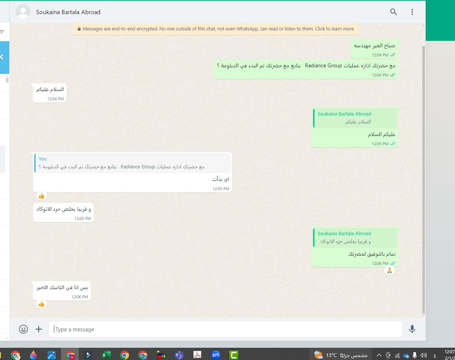
Task: Open Excel from the taskbar
Action: point(106,355)
